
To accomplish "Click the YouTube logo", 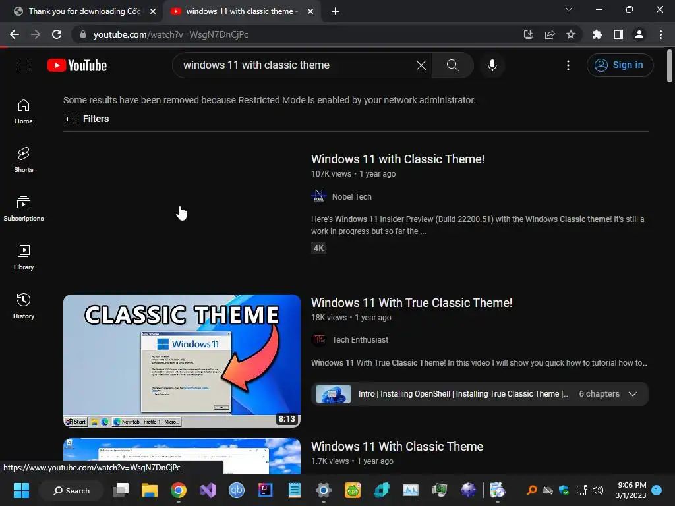I will pos(77,65).
